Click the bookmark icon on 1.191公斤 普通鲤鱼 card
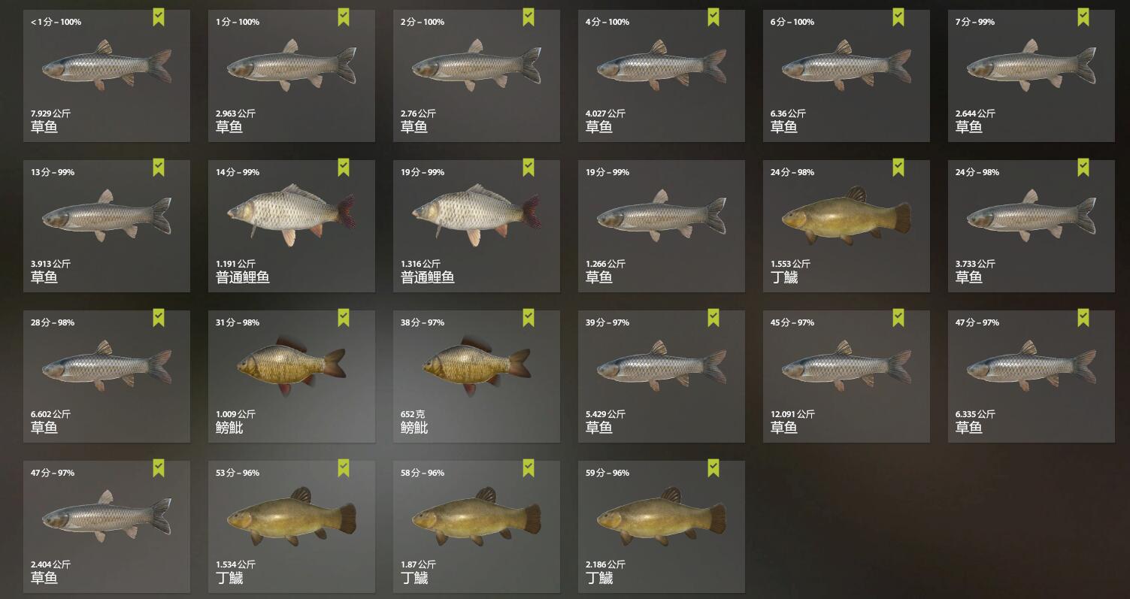The width and height of the screenshot is (1130, 599). (344, 168)
